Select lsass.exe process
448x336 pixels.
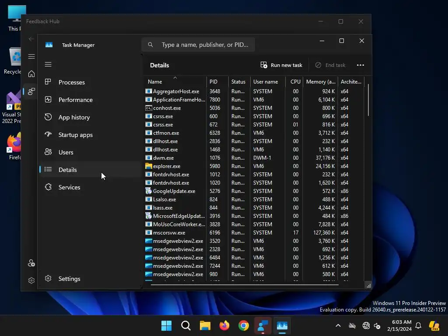click(x=254, y=208)
